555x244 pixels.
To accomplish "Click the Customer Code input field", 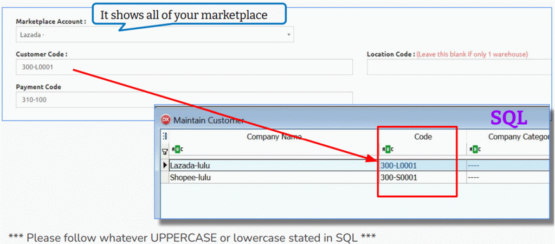I will [x=184, y=67].
